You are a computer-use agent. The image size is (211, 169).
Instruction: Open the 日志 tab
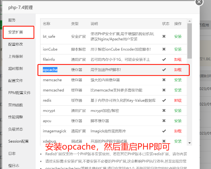pyautogui.click(x=12, y=153)
